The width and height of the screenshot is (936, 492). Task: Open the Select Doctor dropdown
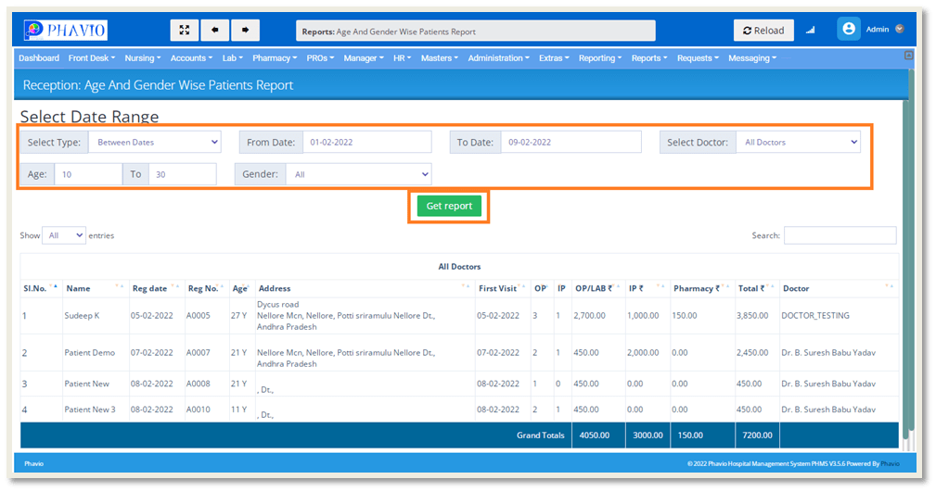pyautogui.click(x=798, y=142)
